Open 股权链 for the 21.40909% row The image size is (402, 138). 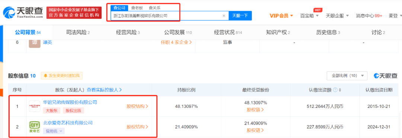tap(255, 130)
